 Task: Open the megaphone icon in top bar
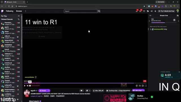click(152, 11)
